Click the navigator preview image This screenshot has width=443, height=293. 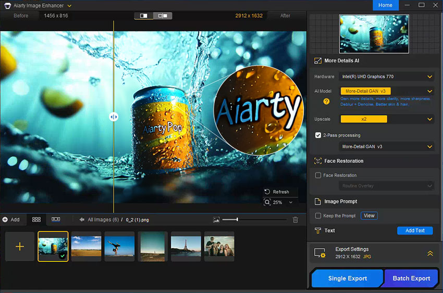[374, 34]
